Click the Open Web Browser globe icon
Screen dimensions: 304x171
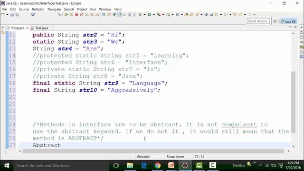click(x=206, y=15)
